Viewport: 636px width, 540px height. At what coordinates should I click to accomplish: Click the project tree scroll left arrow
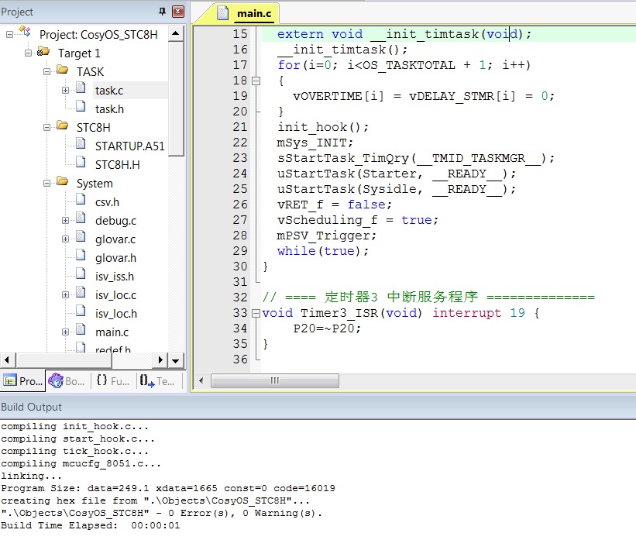pyautogui.click(x=8, y=360)
